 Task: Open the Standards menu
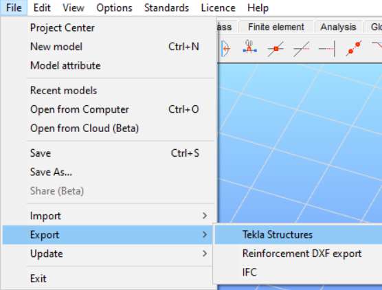coord(167,8)
